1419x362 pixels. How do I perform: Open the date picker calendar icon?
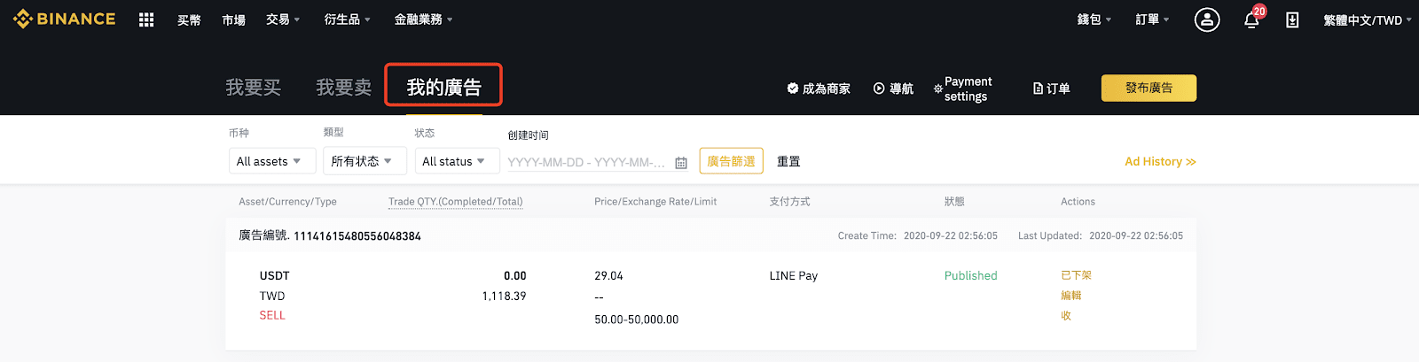pos(681,162)
